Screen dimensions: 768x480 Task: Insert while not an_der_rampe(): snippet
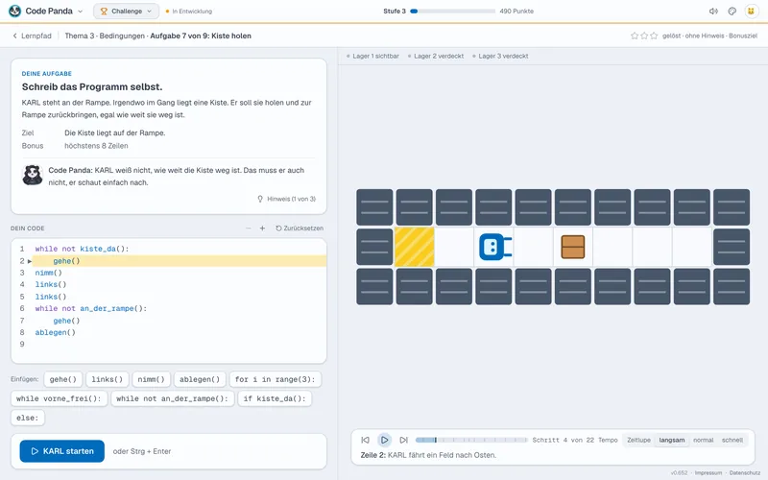tap(173, 398)
